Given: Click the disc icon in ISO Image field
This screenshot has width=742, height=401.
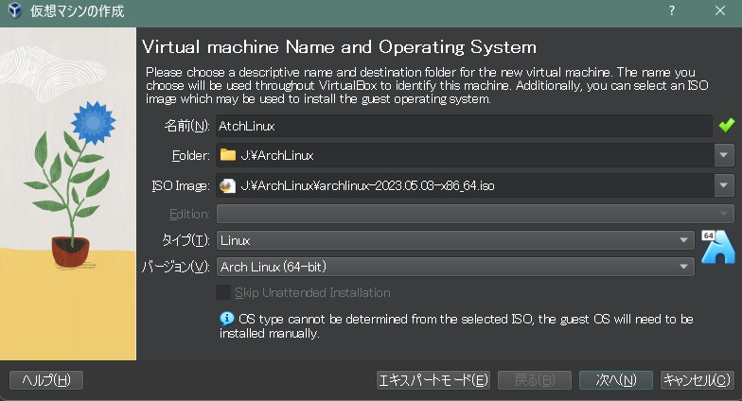Looking at the screenshot, I should click(x=227, y=185).
